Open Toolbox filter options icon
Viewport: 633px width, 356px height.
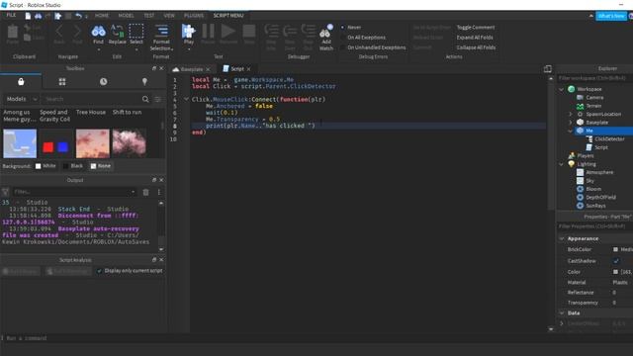click(158, 99)
